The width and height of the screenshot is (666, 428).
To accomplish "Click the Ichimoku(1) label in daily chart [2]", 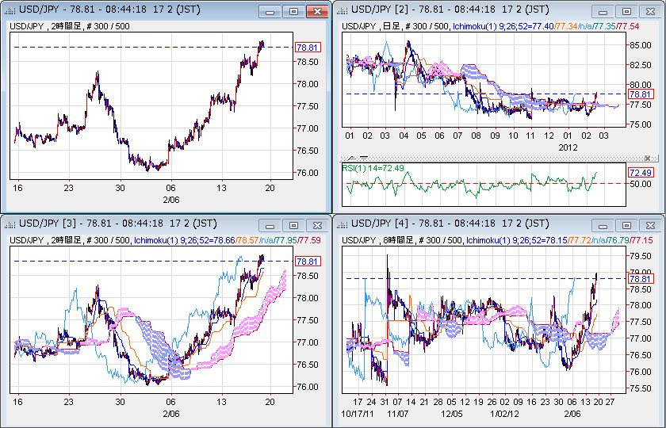I will click(x=479, y=26).
